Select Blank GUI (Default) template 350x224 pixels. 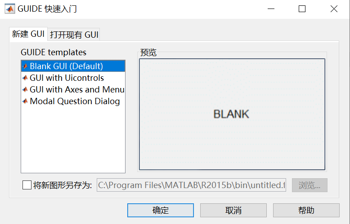pos(73,66)
